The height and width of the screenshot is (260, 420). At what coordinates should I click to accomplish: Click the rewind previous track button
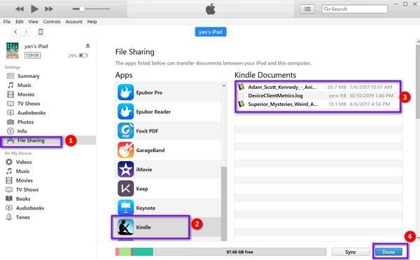[x=20, y=9]
